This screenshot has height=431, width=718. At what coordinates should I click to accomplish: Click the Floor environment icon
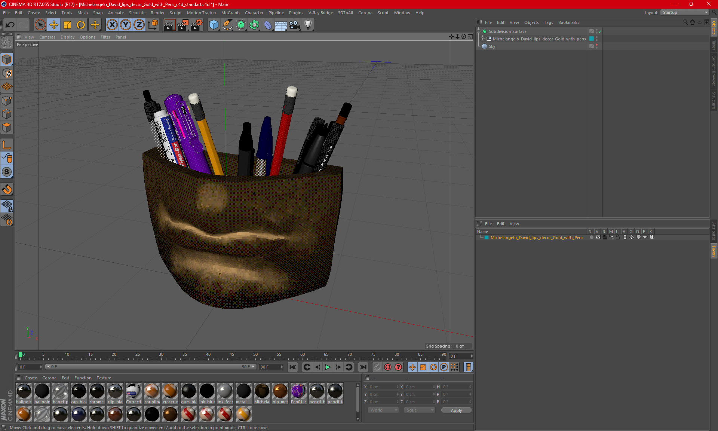tap(281, 25)
